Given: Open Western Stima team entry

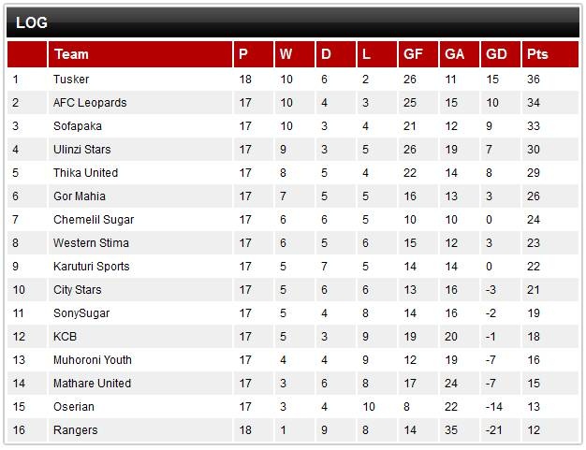Looking at the screenshot, I should 91,243.
